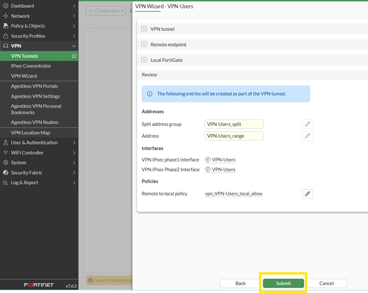
Task: Edit the Split address group pencil icon
Action: click(x=307, y=124)
